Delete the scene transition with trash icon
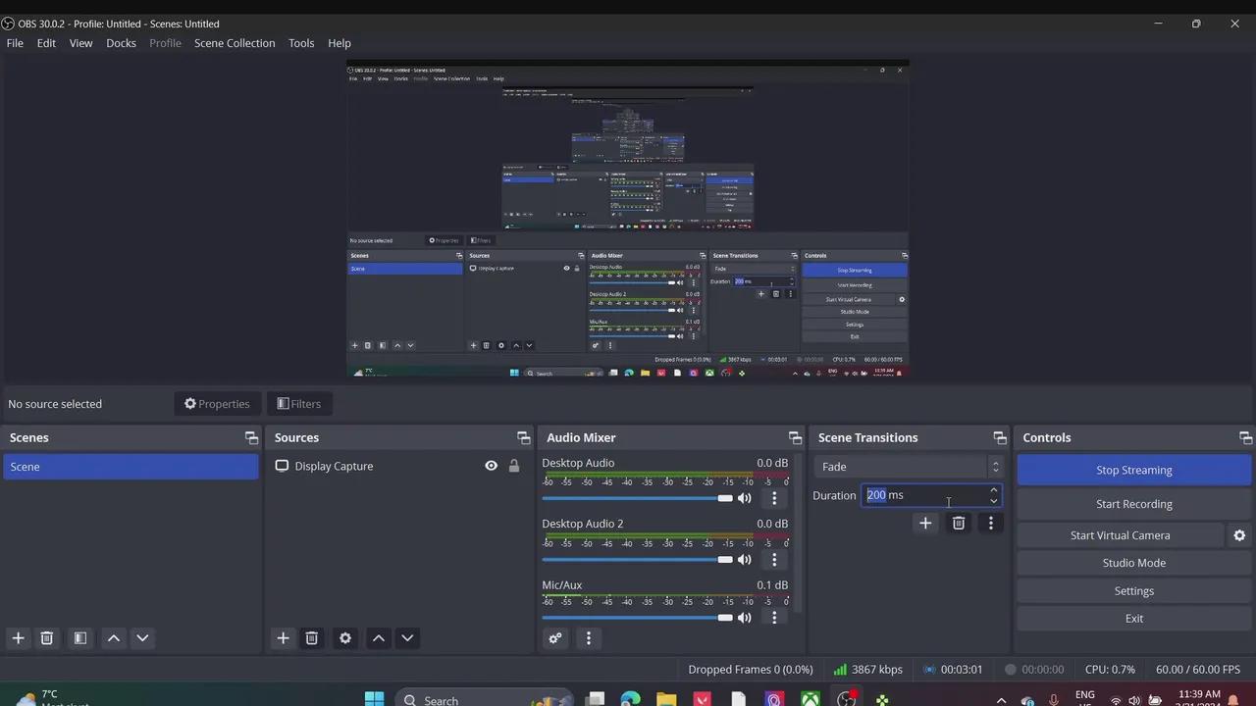 (x=959, y=524)
